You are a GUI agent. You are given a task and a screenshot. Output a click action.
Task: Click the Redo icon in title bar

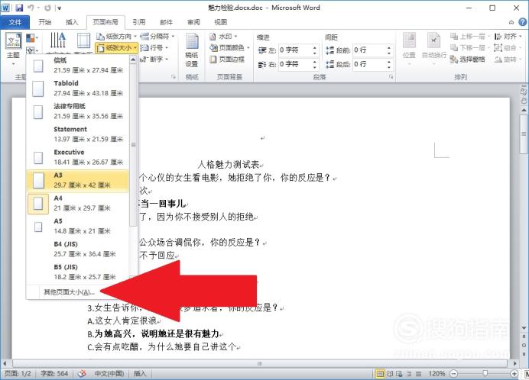coord(47,8)
